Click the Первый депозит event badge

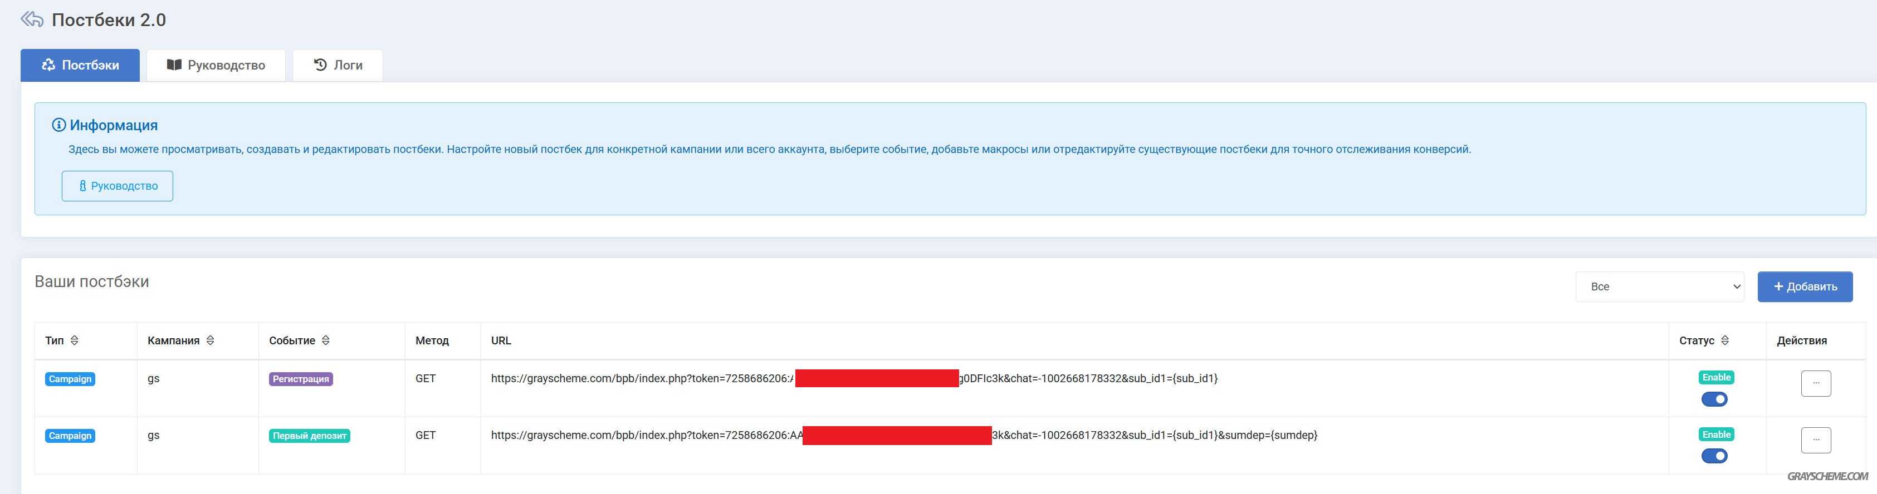coord(309,436)
